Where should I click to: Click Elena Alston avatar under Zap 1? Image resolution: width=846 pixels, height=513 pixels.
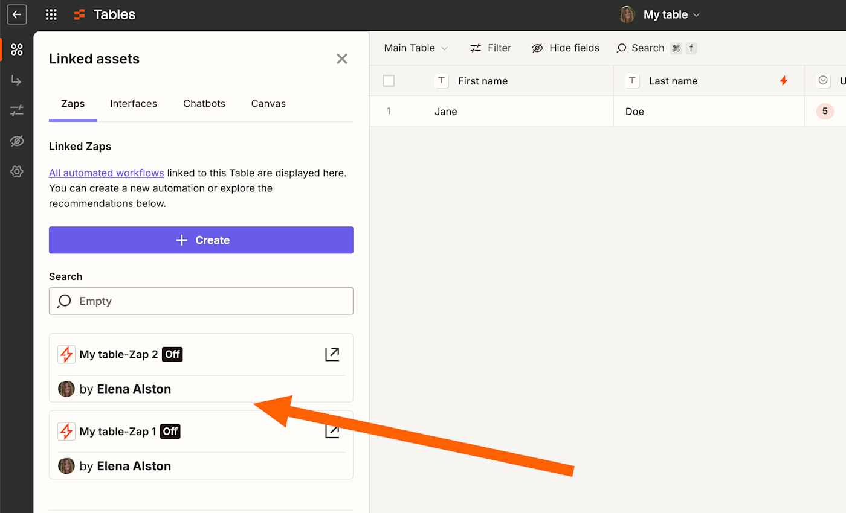pyautogui.click(x=66, y=466)
